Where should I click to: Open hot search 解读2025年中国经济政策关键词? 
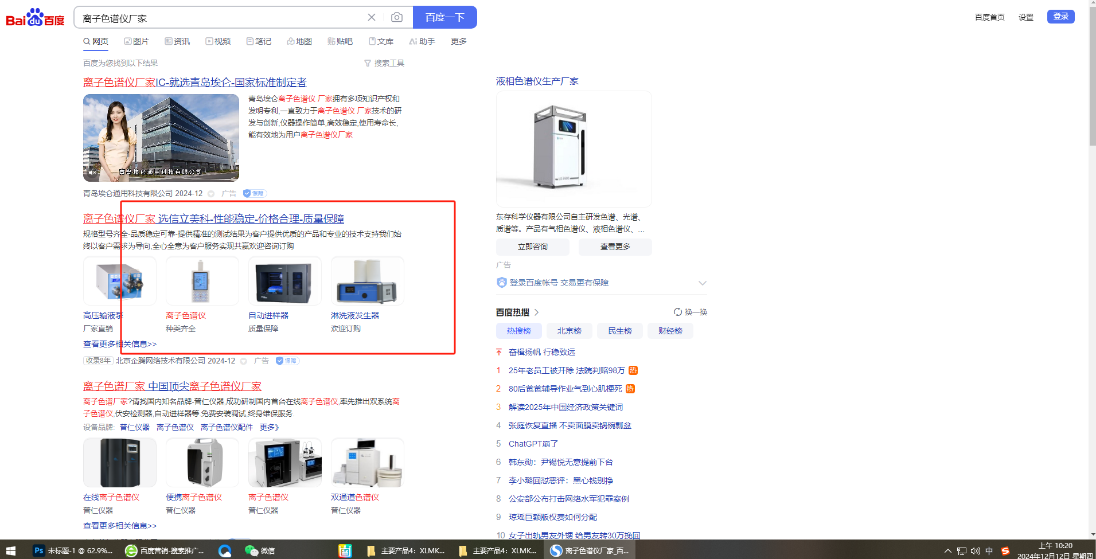click(565, 408)
